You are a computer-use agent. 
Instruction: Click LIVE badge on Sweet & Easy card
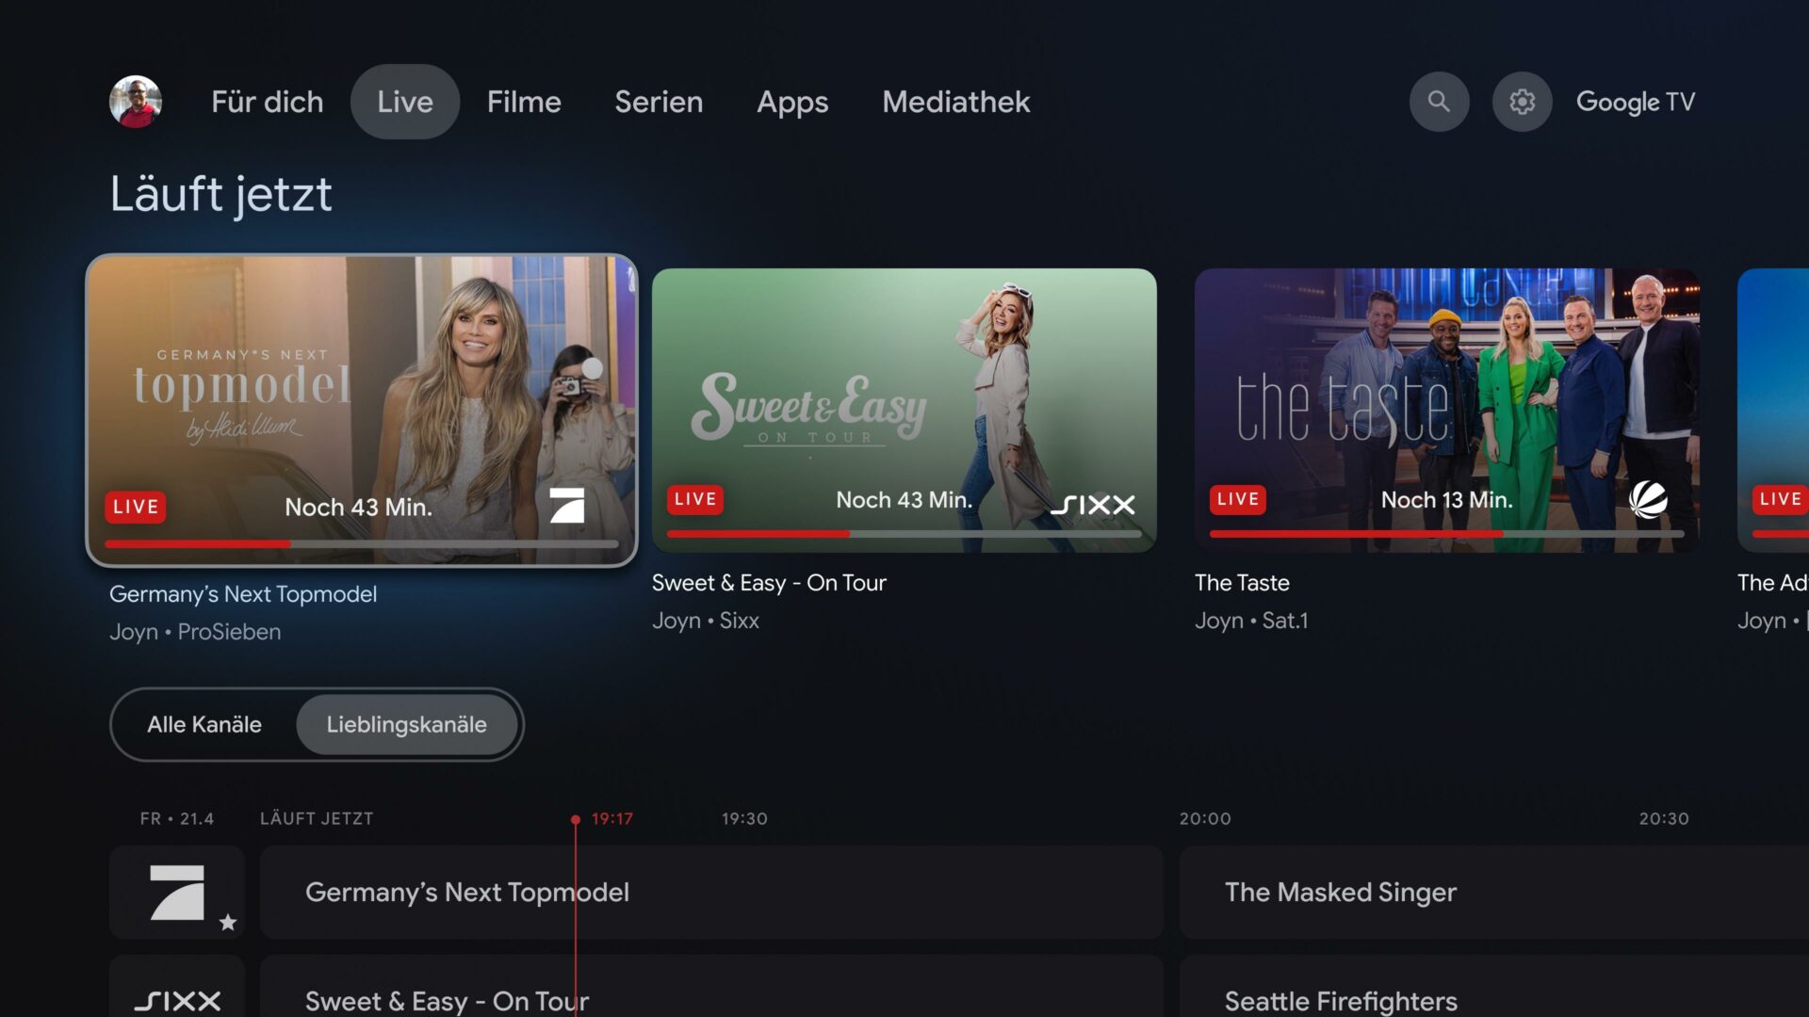click(x=695, y=499)
